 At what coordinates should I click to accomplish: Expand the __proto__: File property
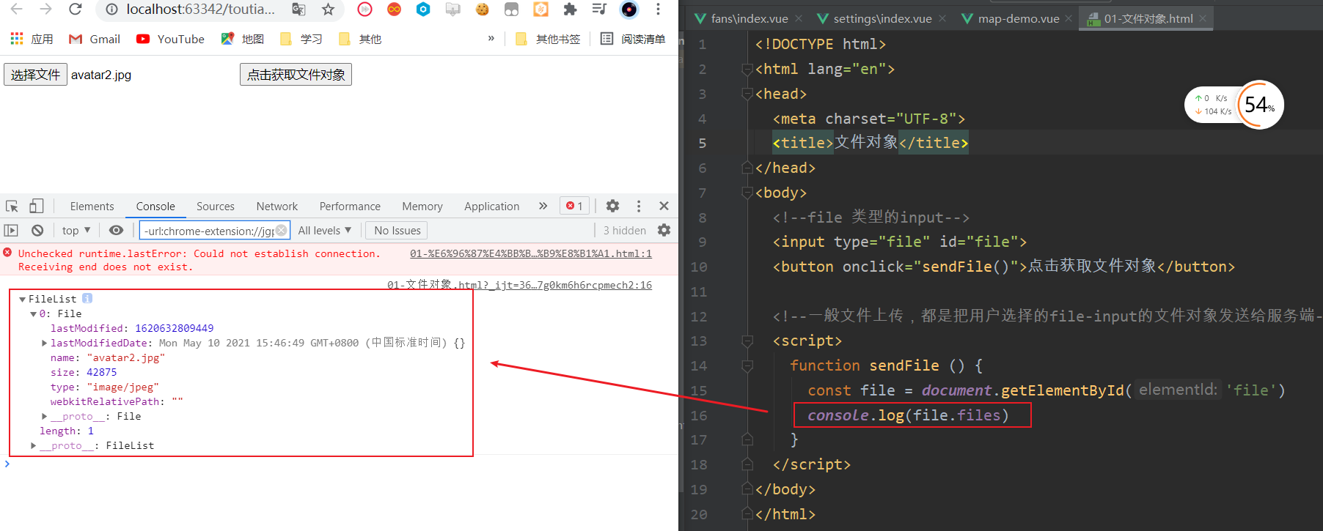(45, 416)
